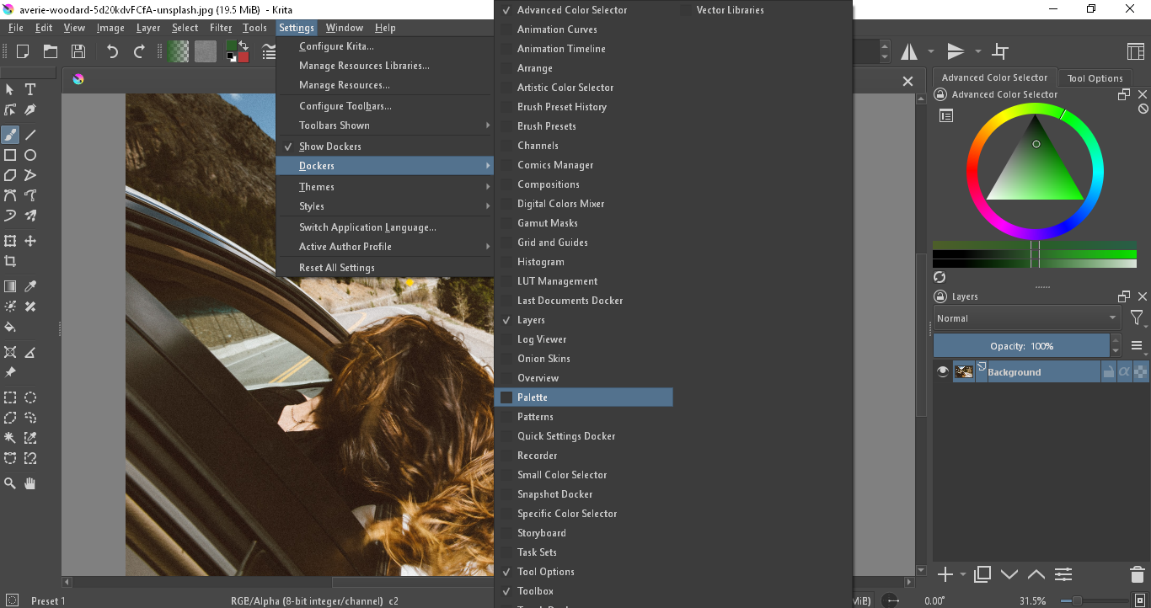Select the Ellipse shape tool
Image resolution: width=1151 pixels, height=608 pixels.
pos(30,155)
